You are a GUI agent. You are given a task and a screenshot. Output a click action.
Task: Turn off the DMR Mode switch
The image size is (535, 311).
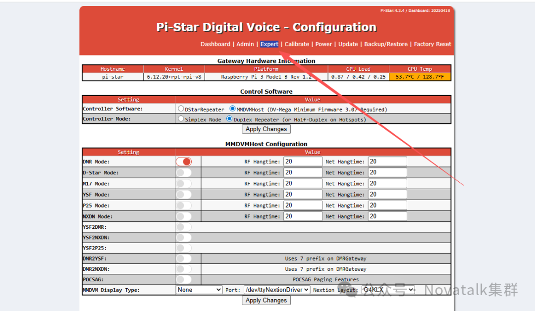(184, 161)
